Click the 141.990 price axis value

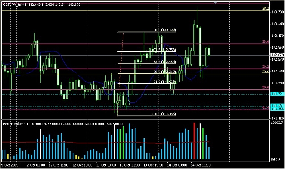[x=278, y=83]
